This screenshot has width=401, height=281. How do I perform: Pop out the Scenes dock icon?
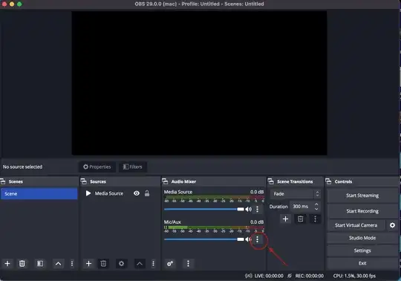[x=3, y=181]
